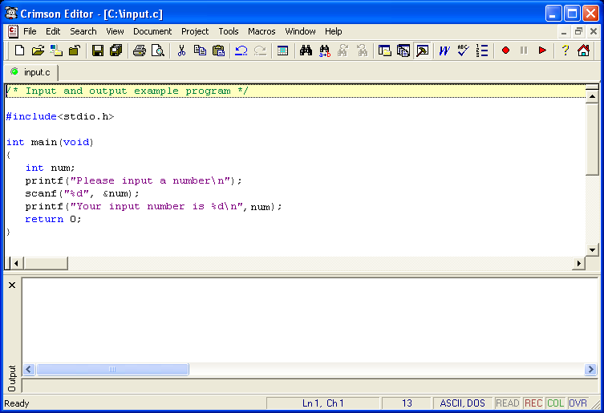This screenshot has width=604, height=413.
Task: Run spell check with the ABC icon
Action: [463, 51]
